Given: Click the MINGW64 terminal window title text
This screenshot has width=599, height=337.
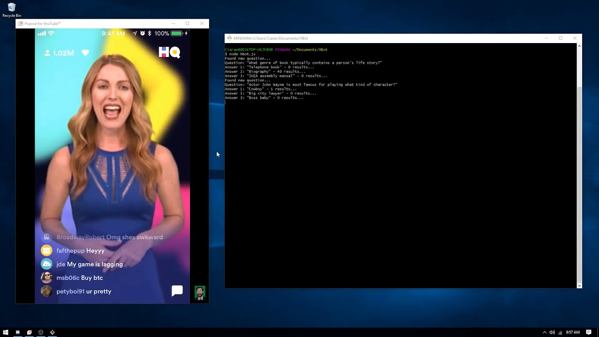Looking at the screenshot, I should point(270,38).
